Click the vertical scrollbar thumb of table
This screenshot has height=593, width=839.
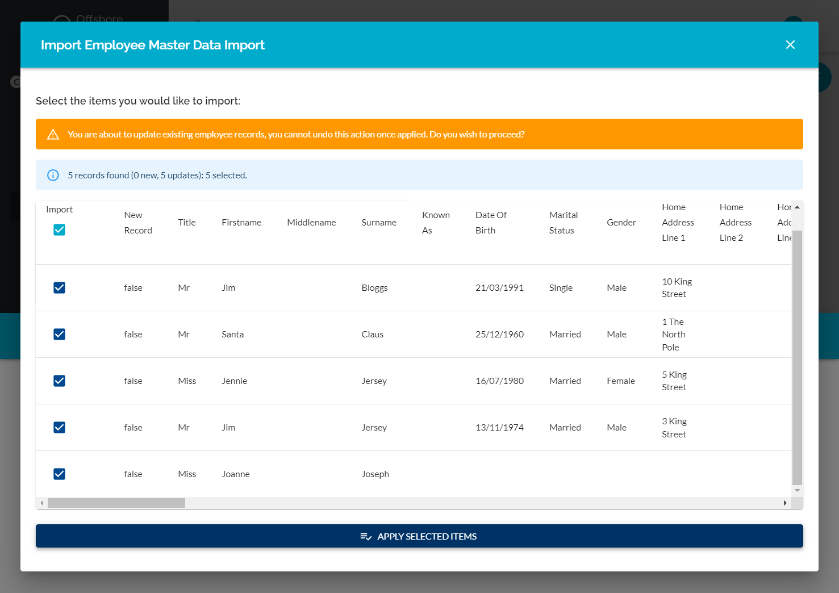[x=797, y=358]
